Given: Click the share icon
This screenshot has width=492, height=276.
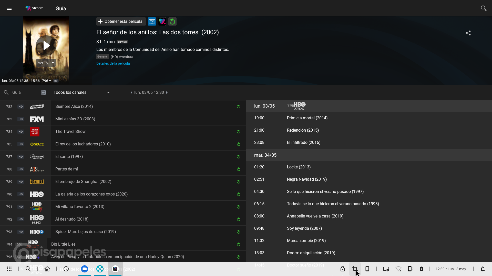Looking at the screenshot, I should tap(468, 33).
